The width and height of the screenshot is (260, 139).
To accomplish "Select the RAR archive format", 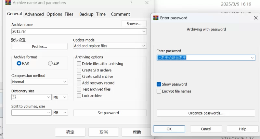I will tap(19, 63).
